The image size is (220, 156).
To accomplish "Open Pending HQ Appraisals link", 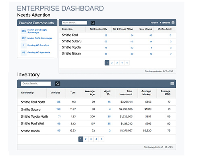I will (x=39, y=53).
